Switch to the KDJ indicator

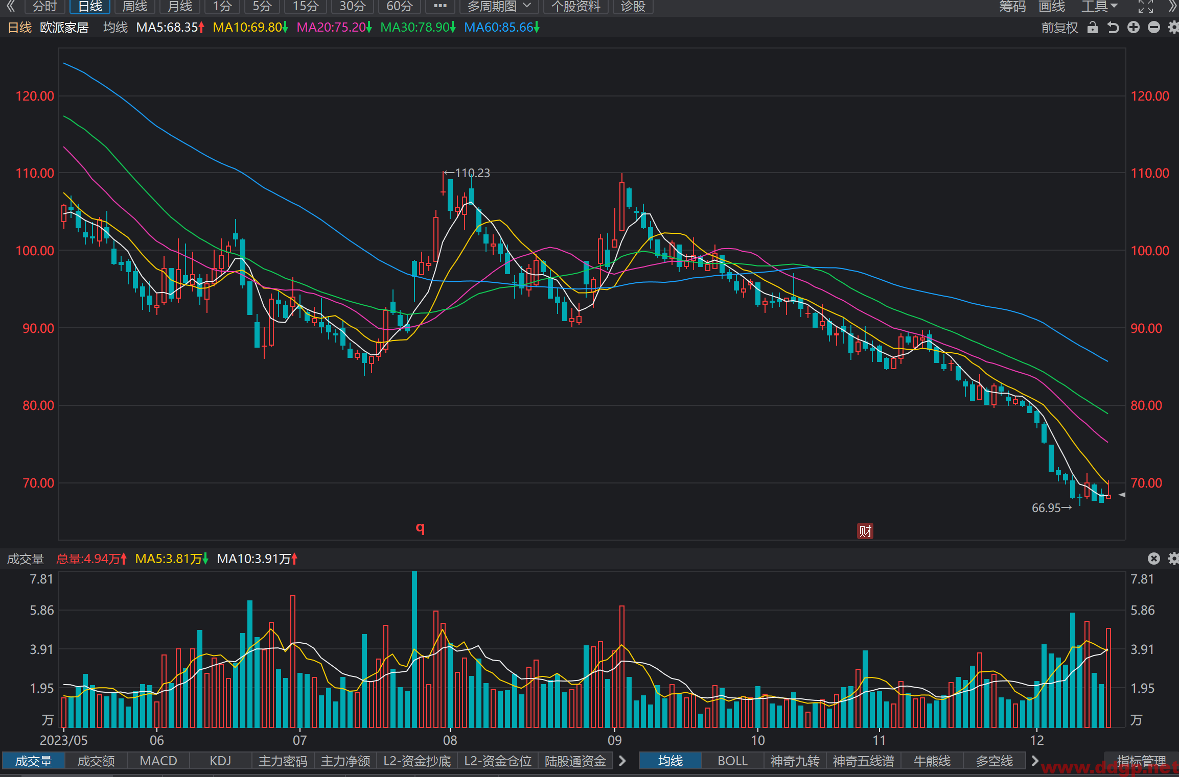pyautogui.click(x=221, y=761)
